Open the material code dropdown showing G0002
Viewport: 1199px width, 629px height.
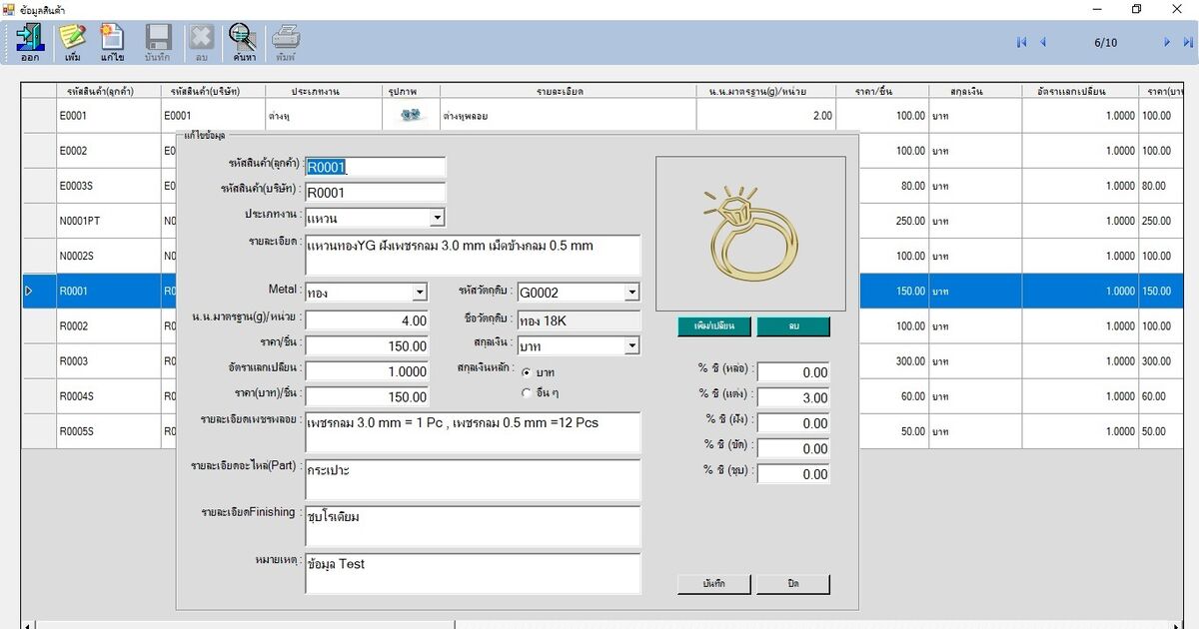click(x=631, y=293)
